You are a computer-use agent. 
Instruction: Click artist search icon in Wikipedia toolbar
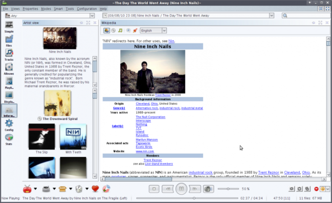(107, 31)
